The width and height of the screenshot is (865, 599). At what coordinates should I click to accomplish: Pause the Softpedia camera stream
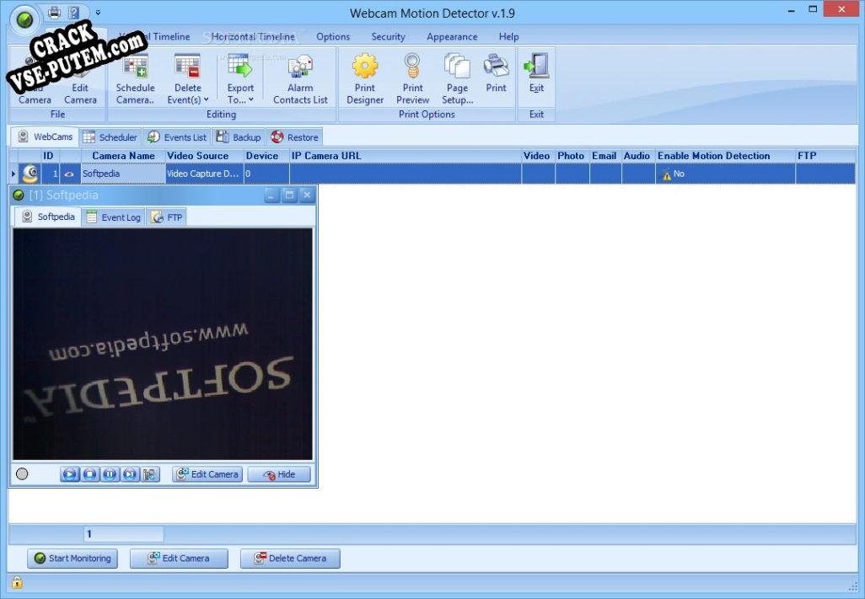[110, 474]
